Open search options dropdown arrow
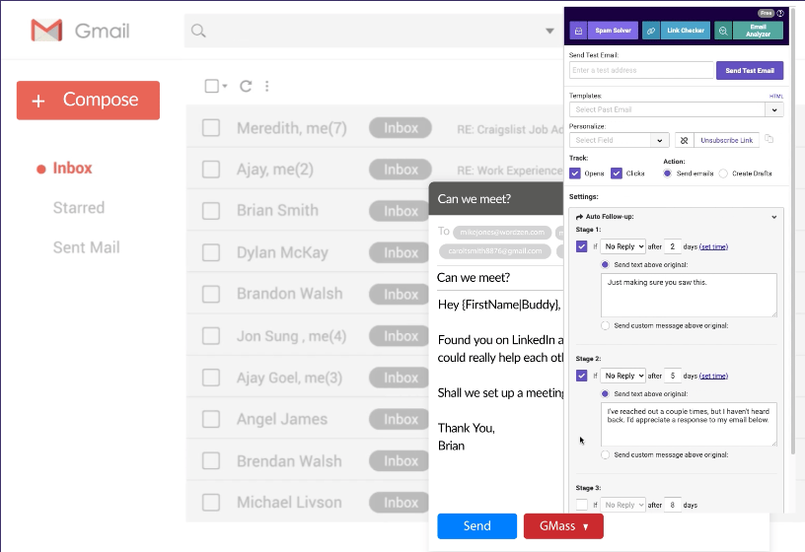 (x=549, y=31)
